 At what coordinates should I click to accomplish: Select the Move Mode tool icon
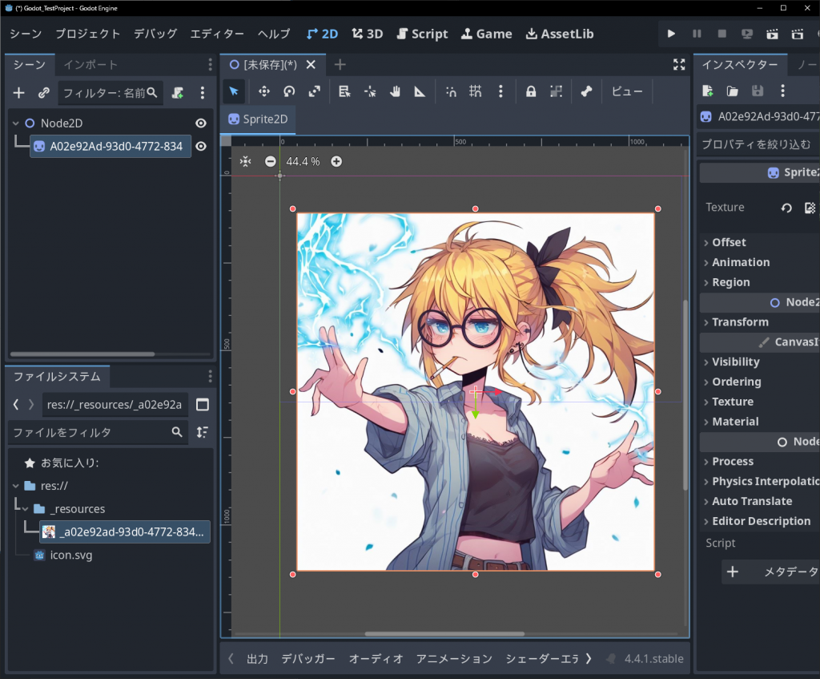click(x=263, y=91)
